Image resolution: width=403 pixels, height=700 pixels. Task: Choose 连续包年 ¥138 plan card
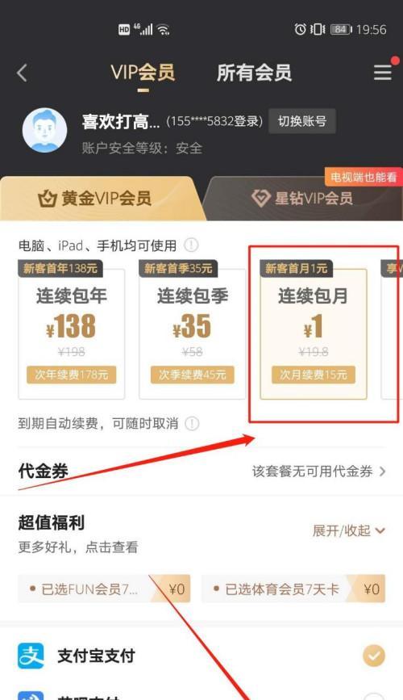[71, 334]
